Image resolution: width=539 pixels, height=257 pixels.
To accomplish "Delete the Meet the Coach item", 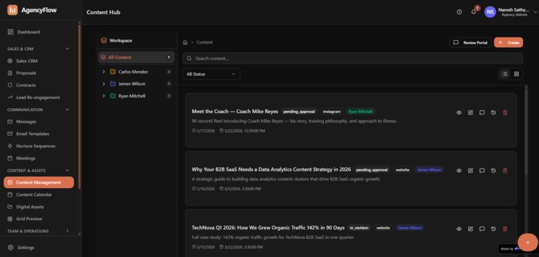I will [x=505, y=112].
